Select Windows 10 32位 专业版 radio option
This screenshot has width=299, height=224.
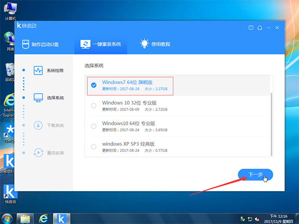click(94, 106)
